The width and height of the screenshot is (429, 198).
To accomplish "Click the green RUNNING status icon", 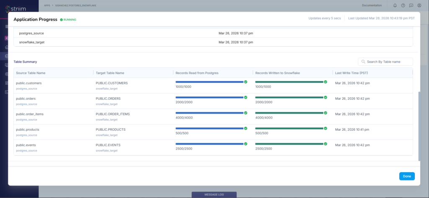I will pos(61,20).
